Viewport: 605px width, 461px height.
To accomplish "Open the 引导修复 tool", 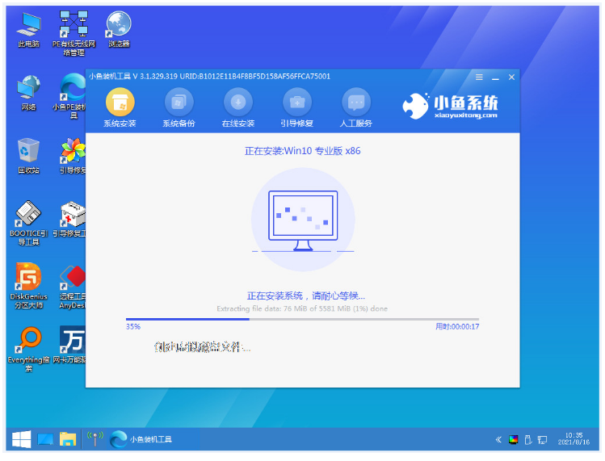I will click(x=296, y=103).
